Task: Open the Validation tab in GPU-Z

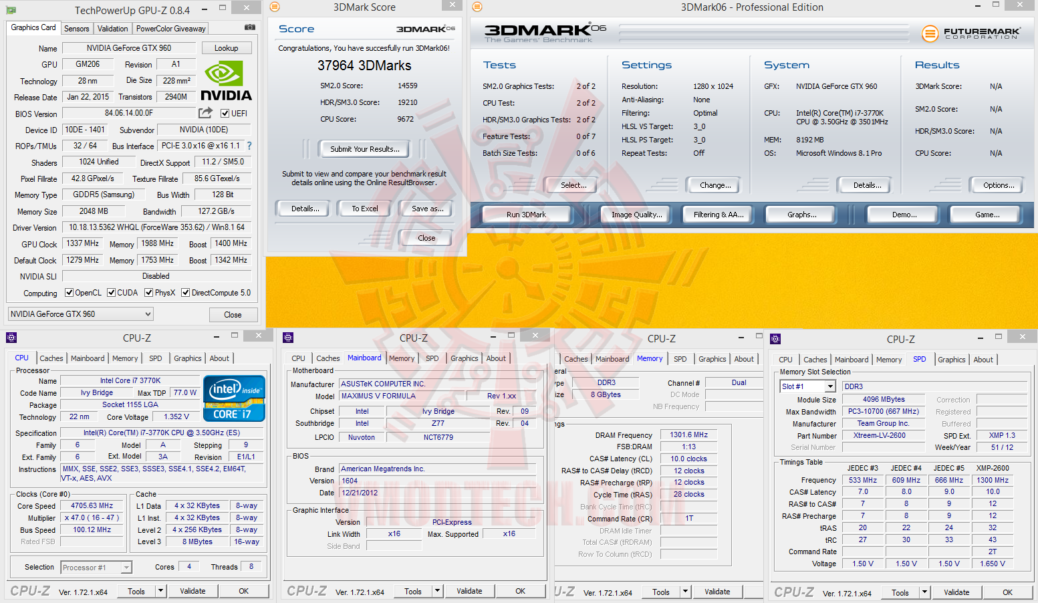Action: coord(112,29)
